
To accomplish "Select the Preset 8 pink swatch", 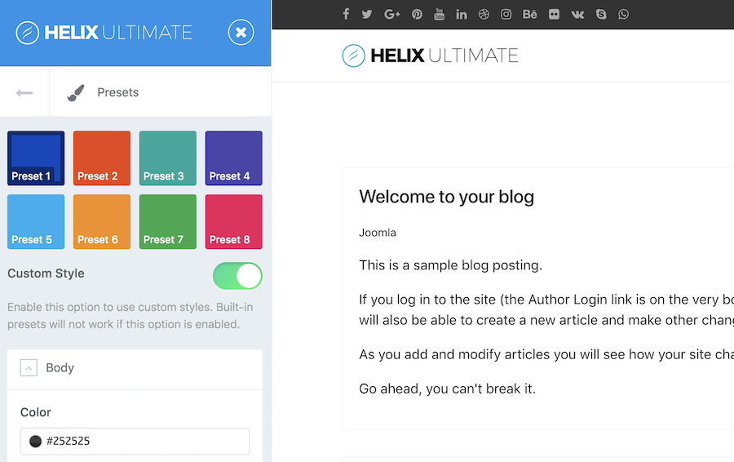I will 233,221.
